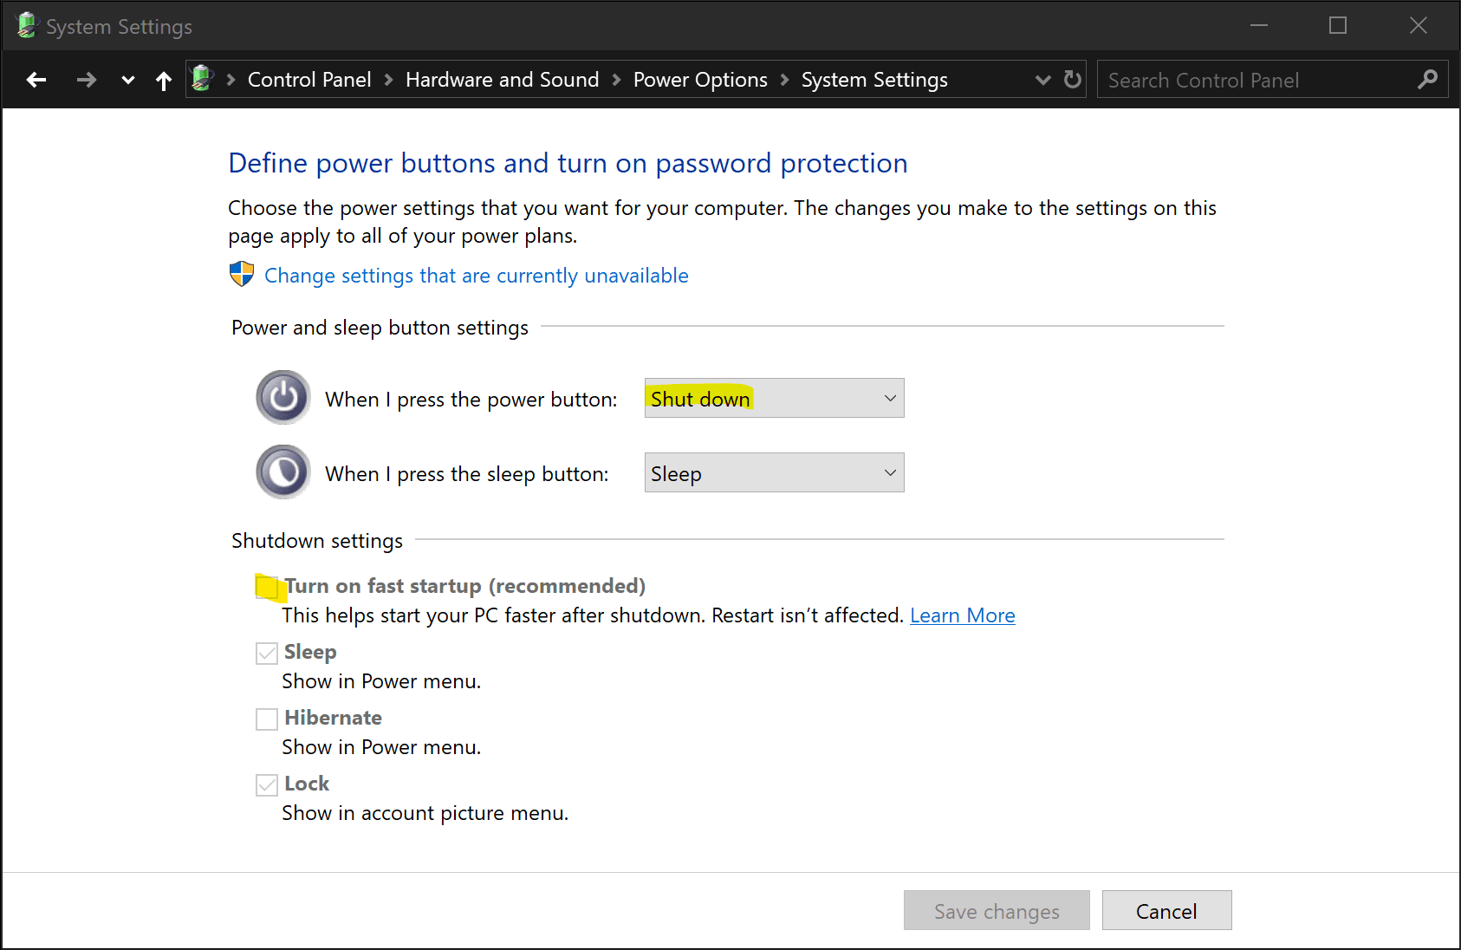Image resolution: width=1461 pixels, height=950 pixels.
Task: Toggle the Sleep power menu checkbox
Action: [267, 654]
